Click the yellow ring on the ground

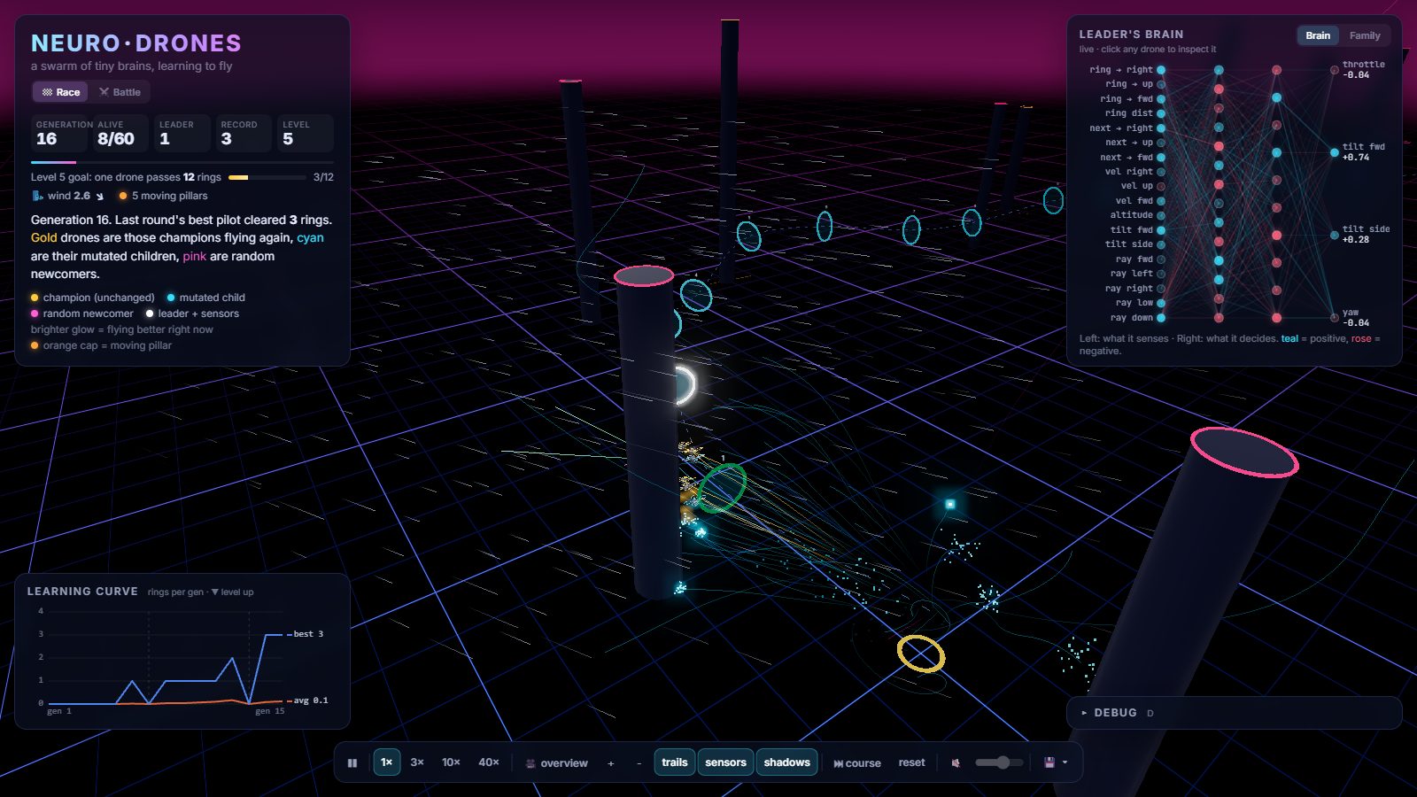click(921, 654)
